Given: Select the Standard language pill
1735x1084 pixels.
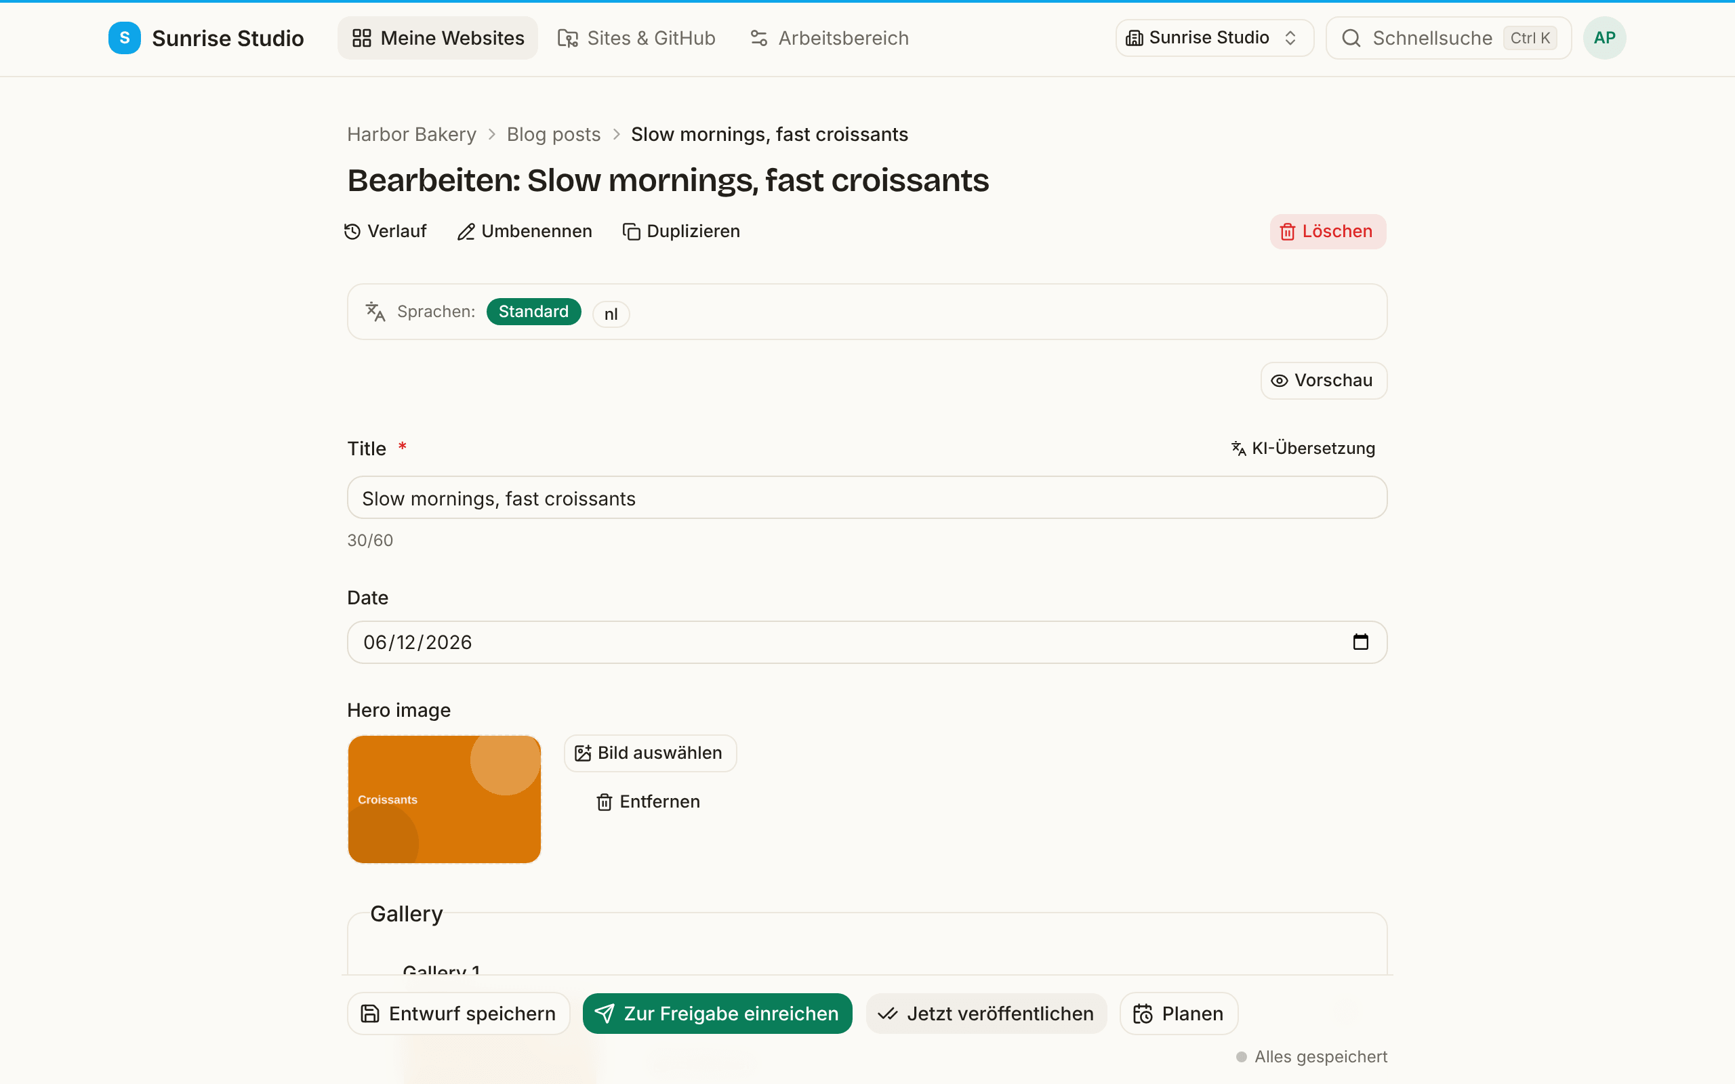Looking at the screenshot, I should tap(533, 311).
